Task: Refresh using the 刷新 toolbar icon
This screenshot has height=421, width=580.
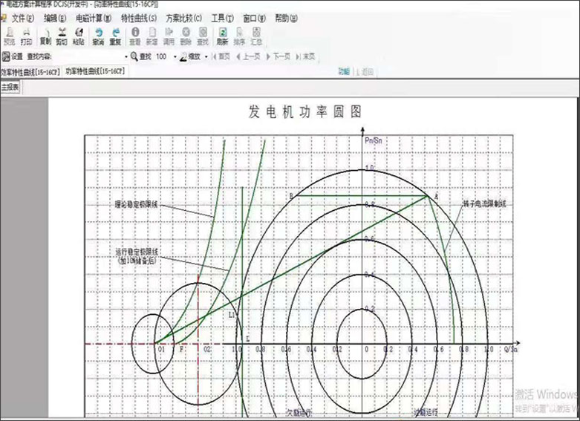Action: [222, 36]
